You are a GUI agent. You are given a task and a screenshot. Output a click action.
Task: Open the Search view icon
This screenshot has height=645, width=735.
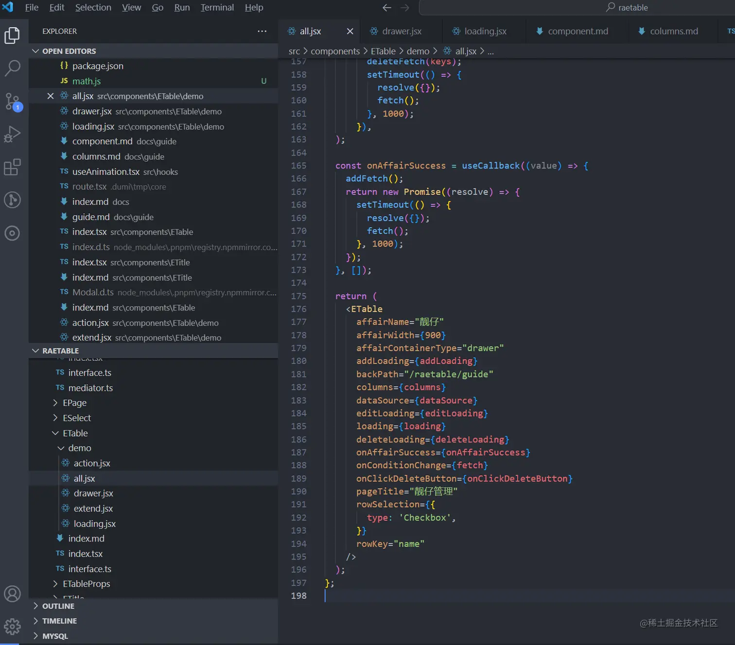click(x=12, y=68)
